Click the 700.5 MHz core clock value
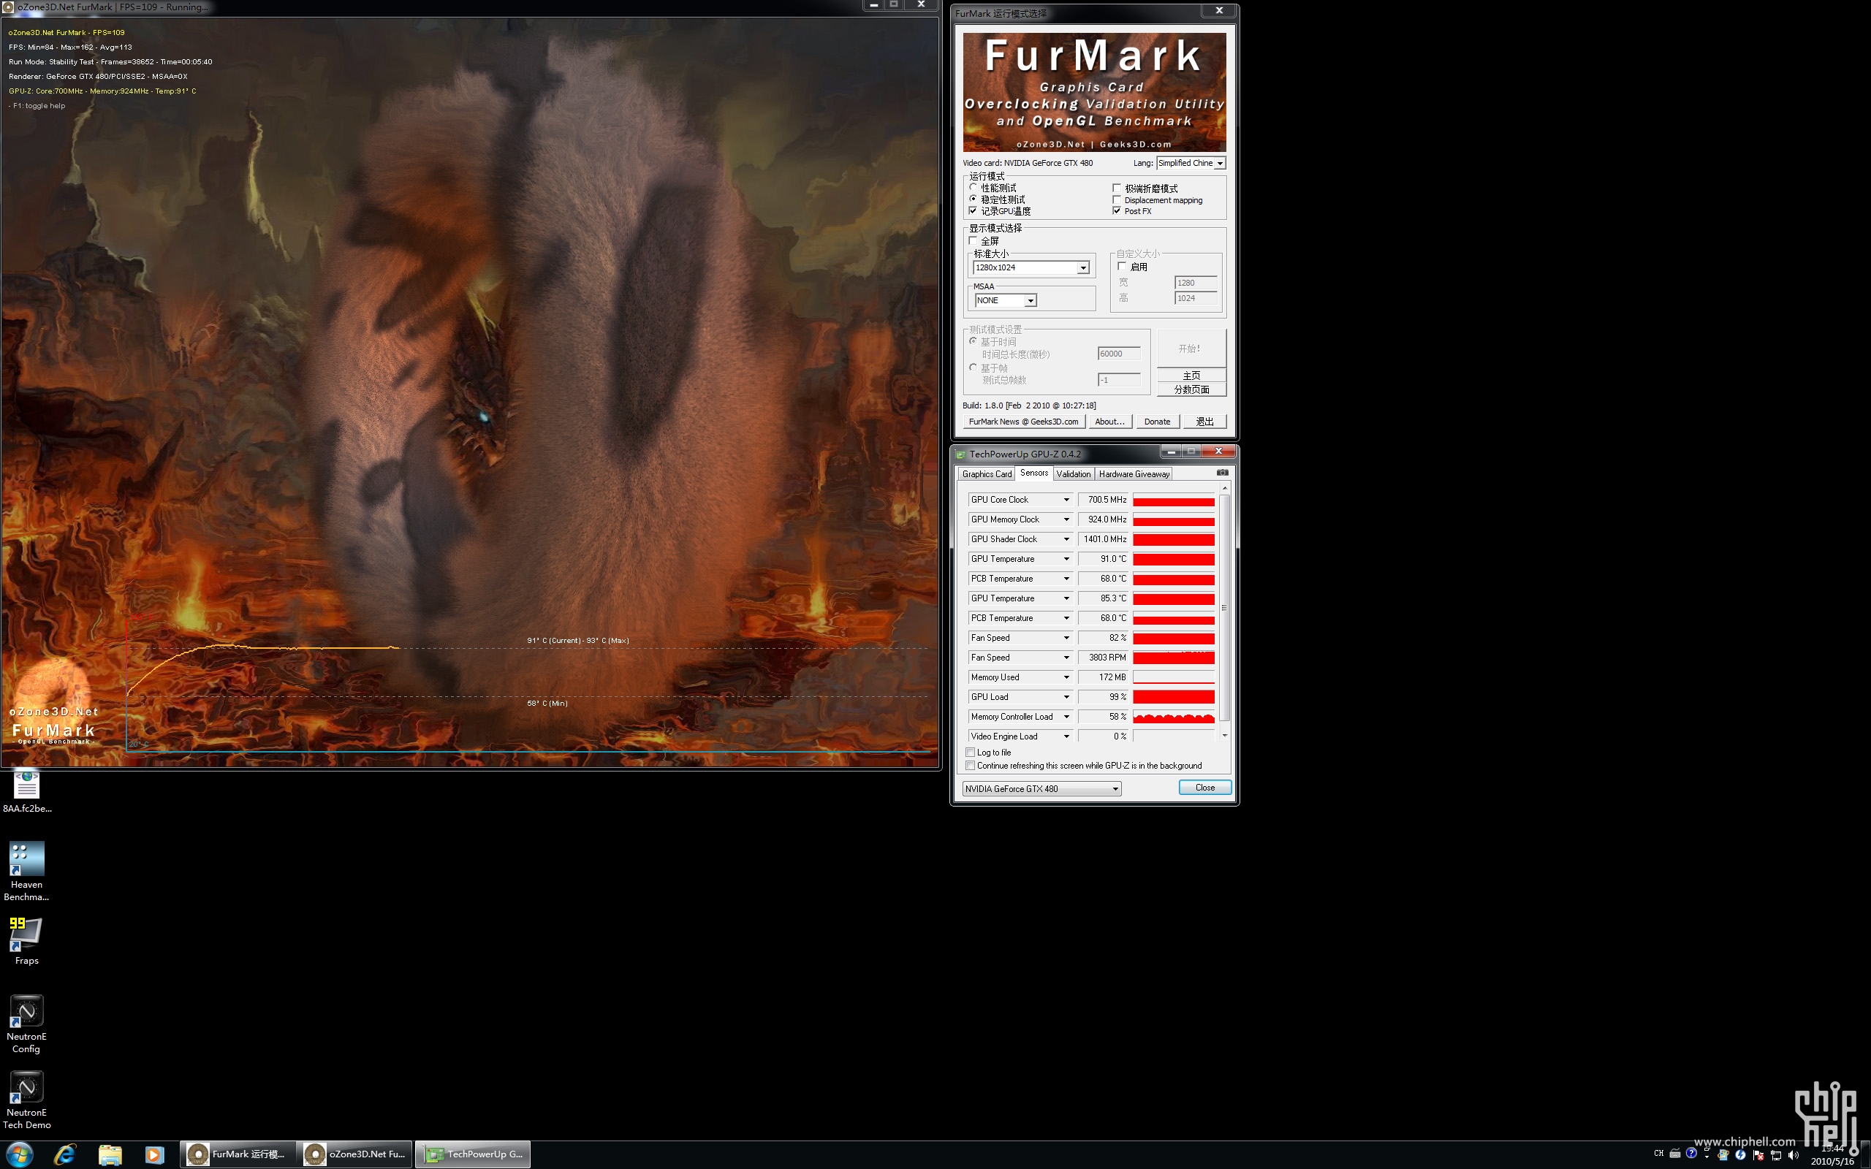 1104,500
